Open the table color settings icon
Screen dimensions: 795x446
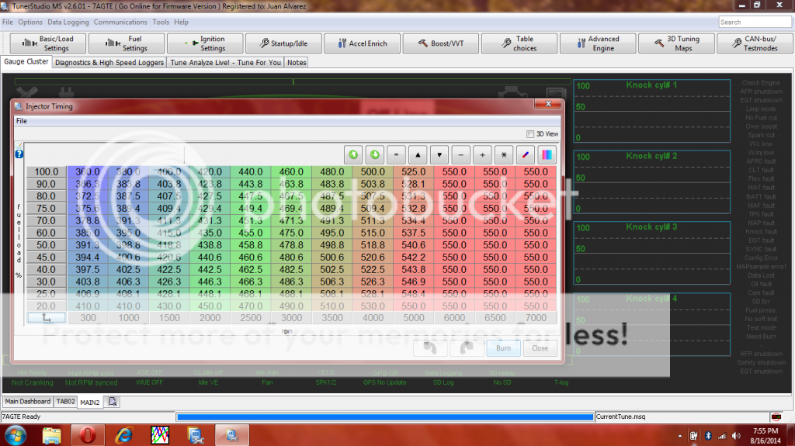point(547,154)
